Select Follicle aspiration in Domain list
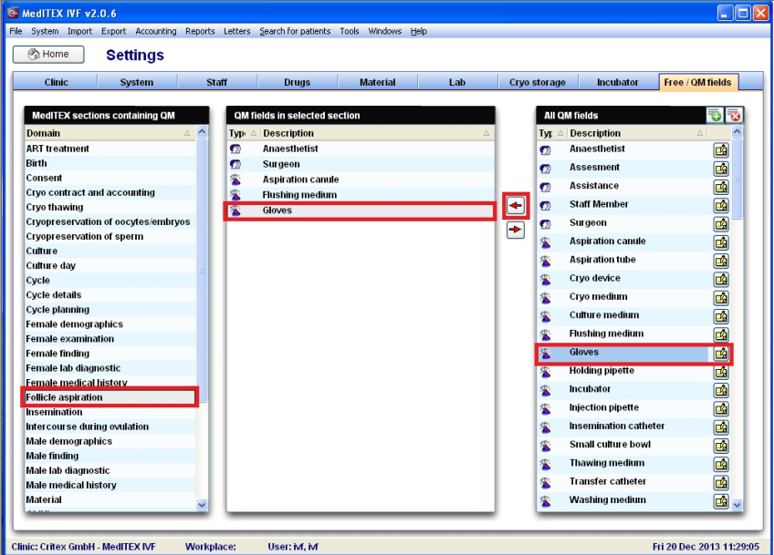 [110, 397]
